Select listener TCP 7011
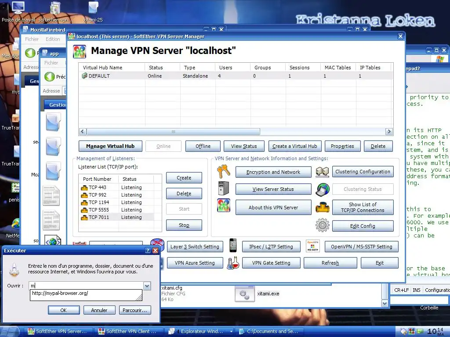 (116, 217)
